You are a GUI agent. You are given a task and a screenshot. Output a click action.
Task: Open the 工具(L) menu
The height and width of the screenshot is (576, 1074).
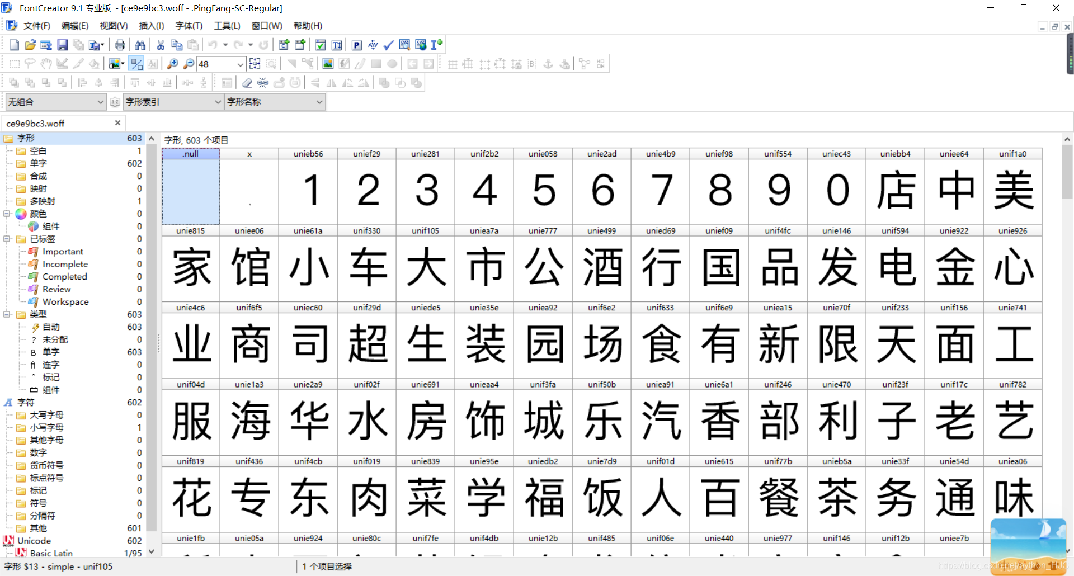point(227,26)
